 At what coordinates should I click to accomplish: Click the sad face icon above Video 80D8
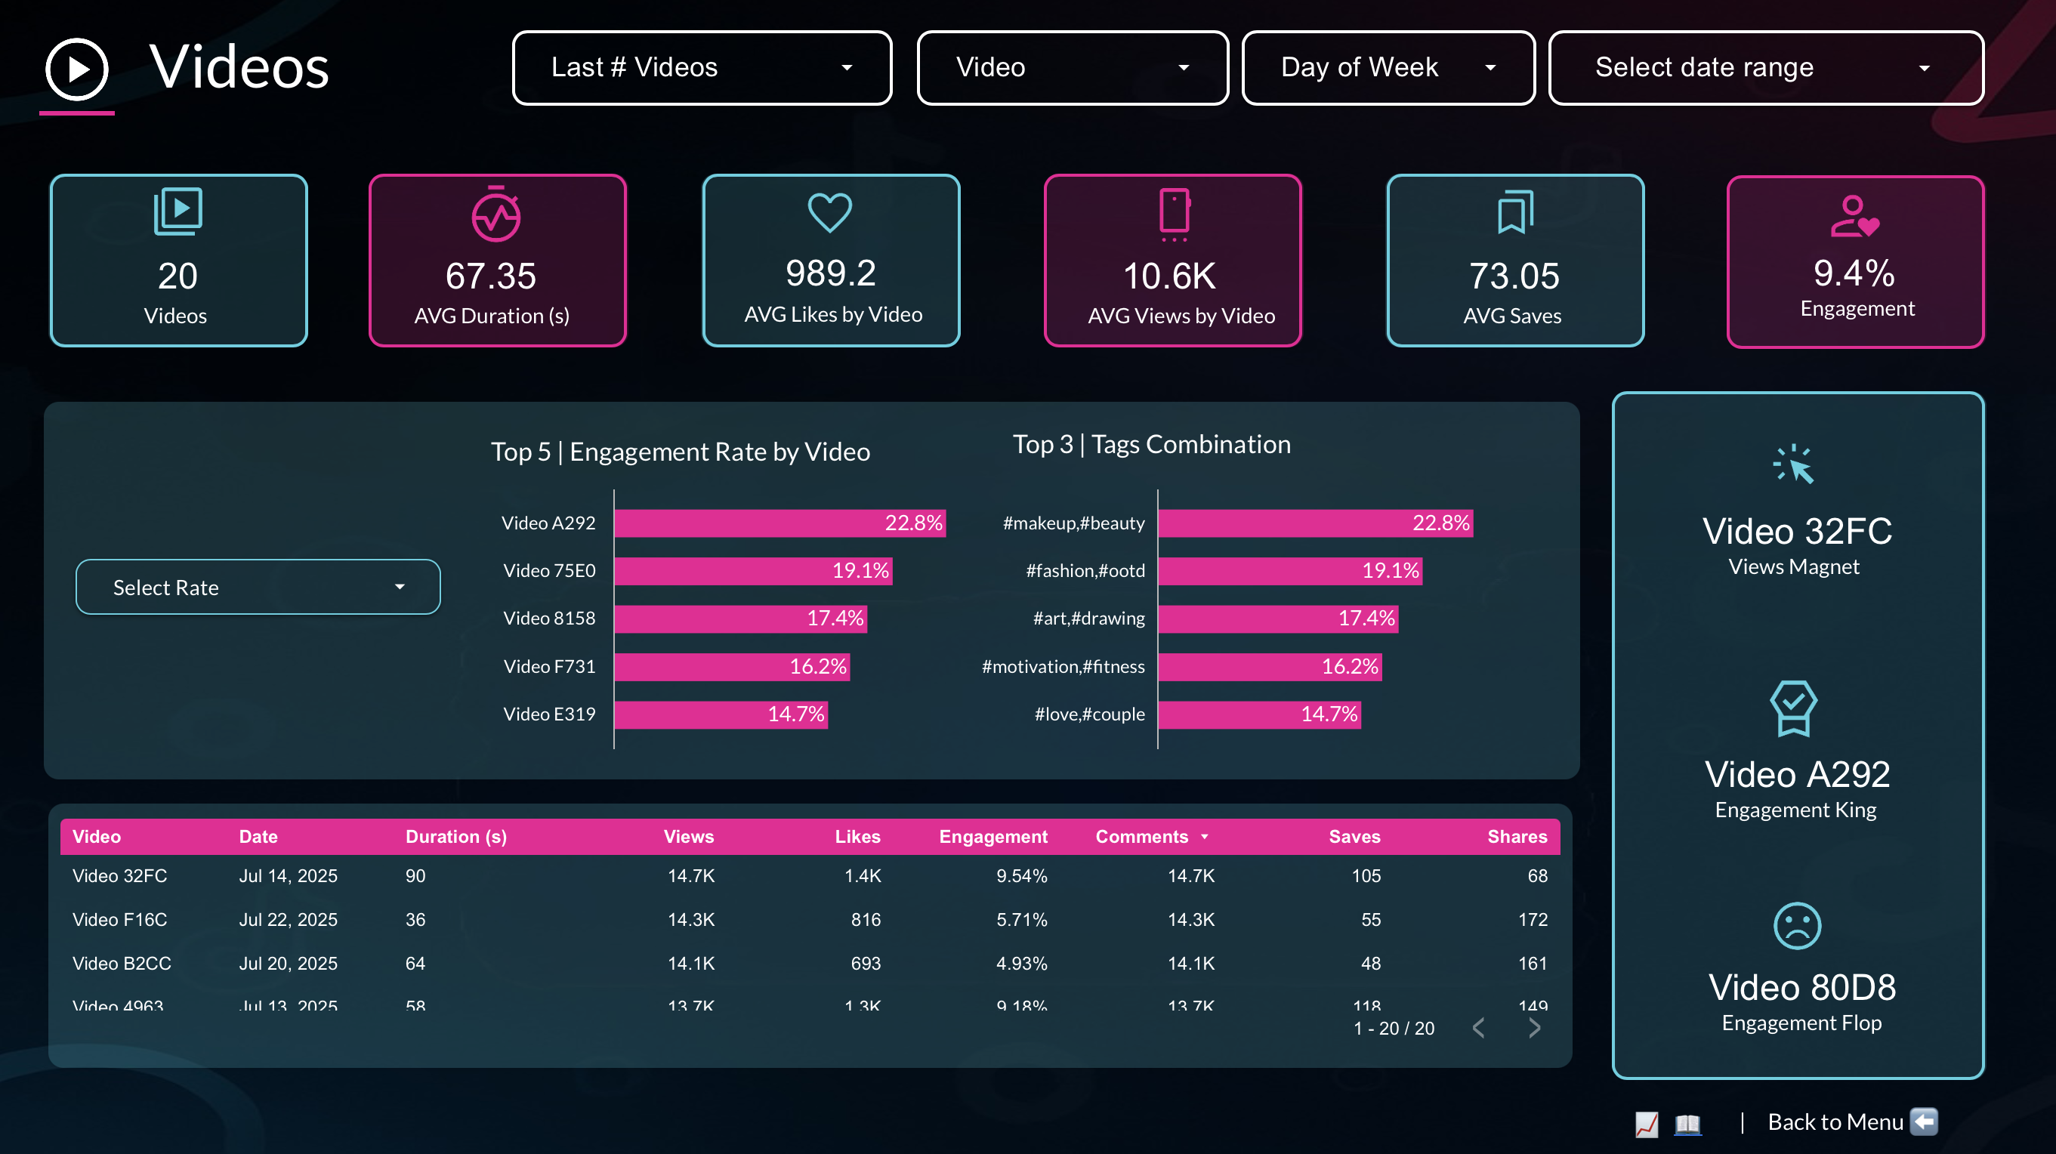1797,926
